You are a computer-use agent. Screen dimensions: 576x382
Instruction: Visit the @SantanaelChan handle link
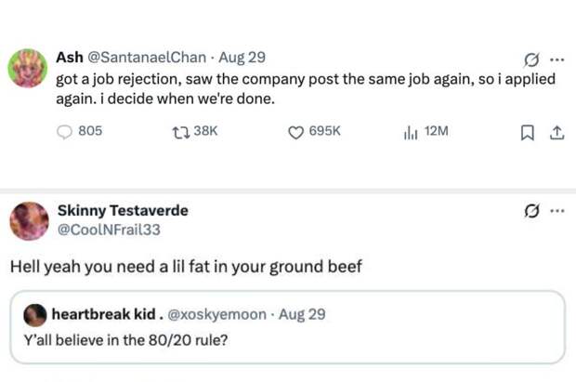coord(146,59)
